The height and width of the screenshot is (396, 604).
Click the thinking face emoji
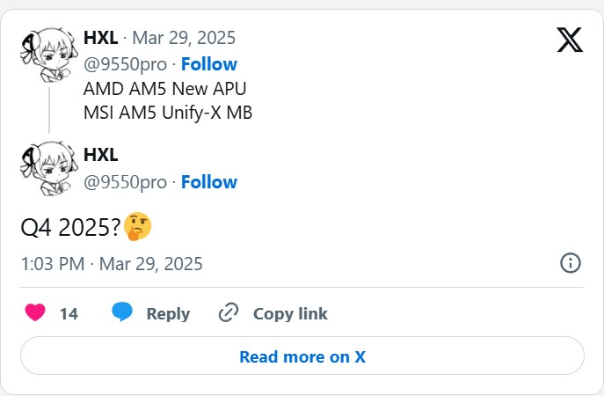(137, 227)
